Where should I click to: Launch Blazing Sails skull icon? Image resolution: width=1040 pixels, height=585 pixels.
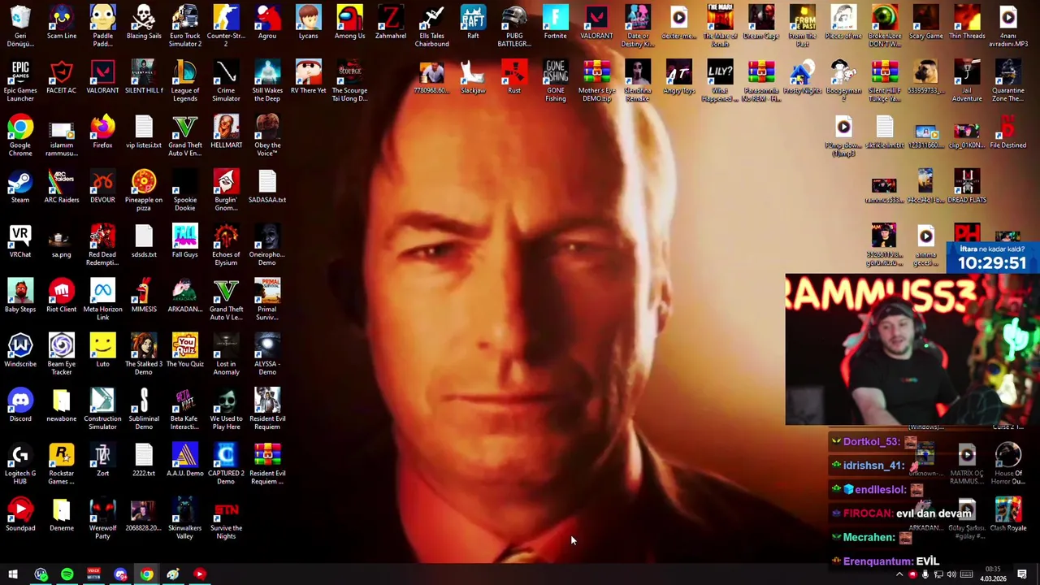click(x=144, y=22)
